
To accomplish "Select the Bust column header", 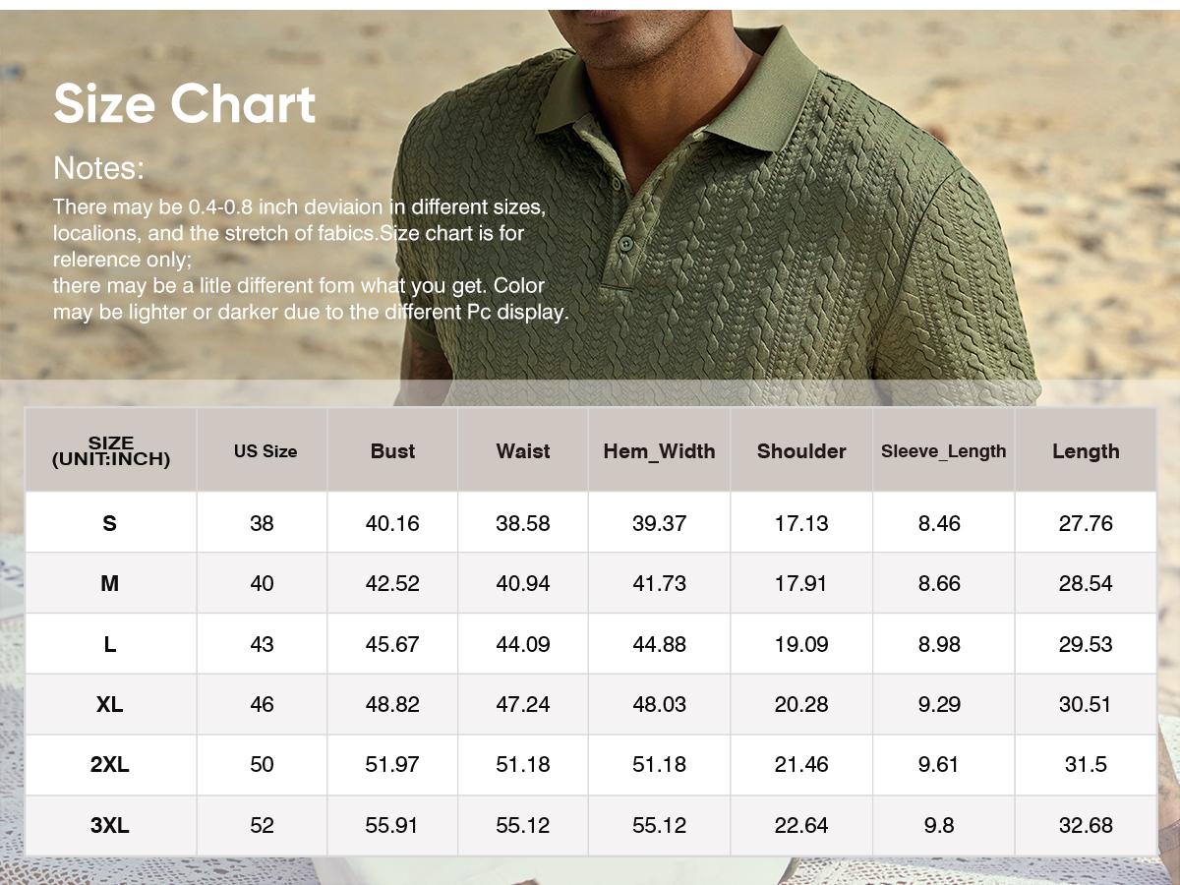I will (392, 451).
